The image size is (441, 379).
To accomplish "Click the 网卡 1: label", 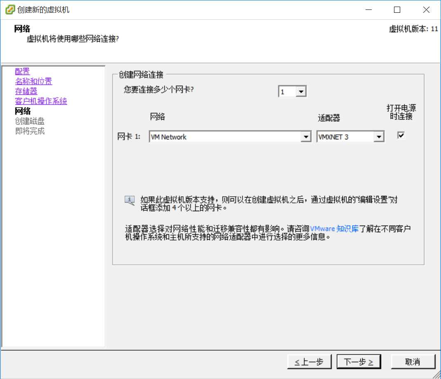I will (129, 137).
